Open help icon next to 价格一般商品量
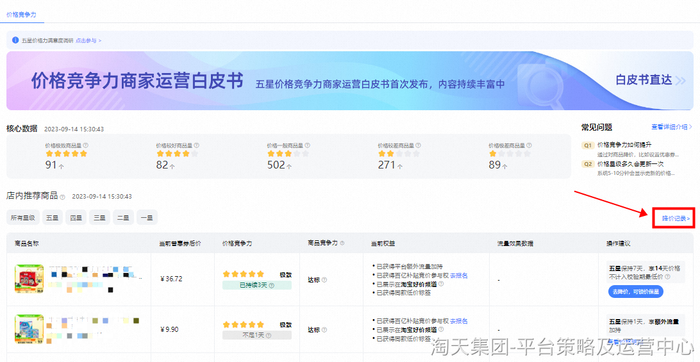This screenshot has width=700, height=362. pos(307,145)
